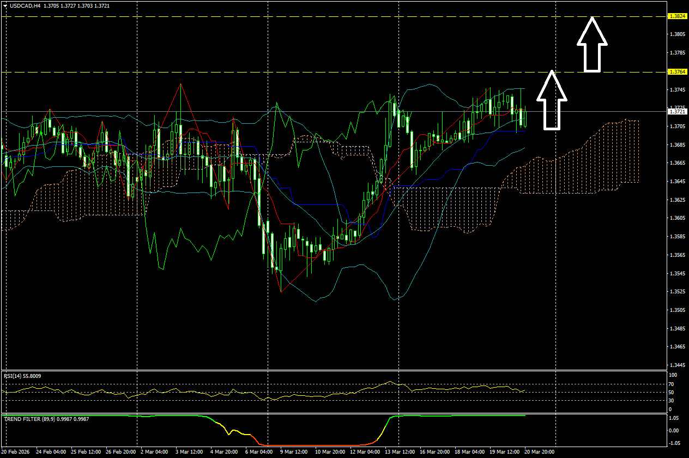Screen dimensions: 689x458
Task: Click the 1.3785 price axis label
Action: click(677, 53)
